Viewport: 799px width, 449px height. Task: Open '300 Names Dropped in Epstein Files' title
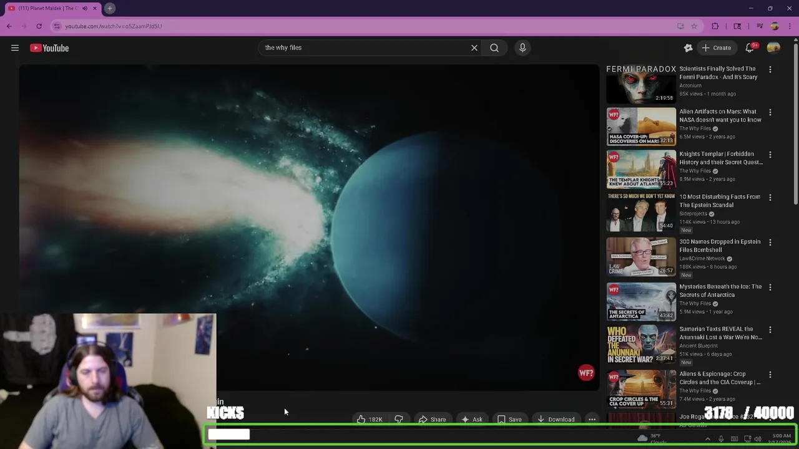point(720,246)
